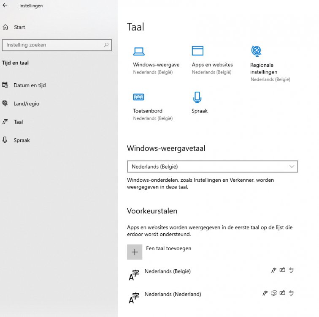Go to Start settings home
Screen dimensions: 319x317
click(19, 27)
